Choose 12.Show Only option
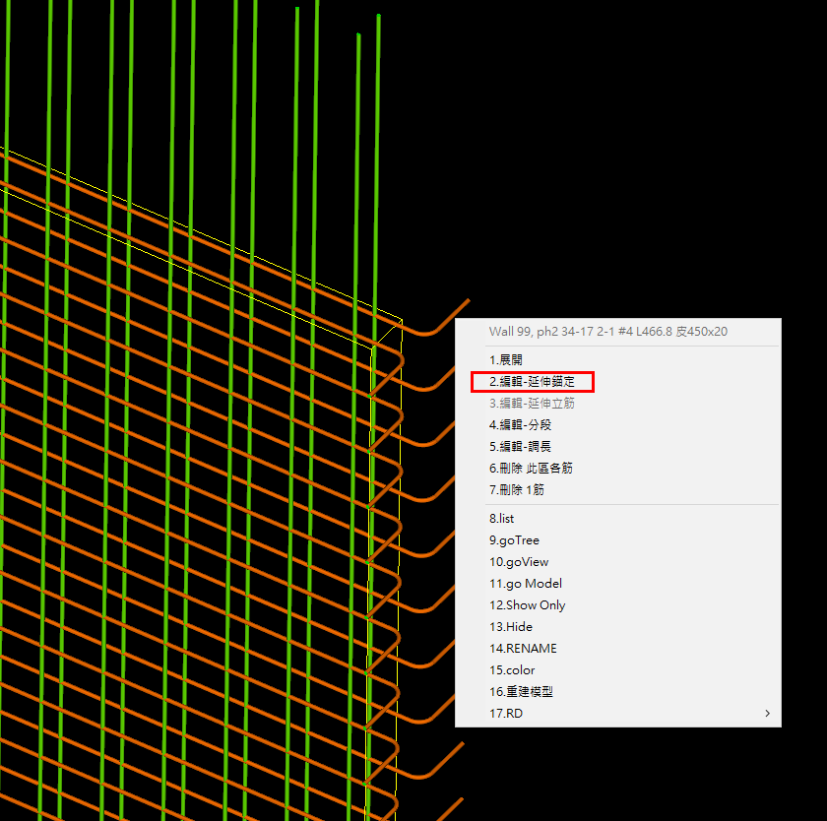This screenshot has height=821, width=827. point(617,604)
